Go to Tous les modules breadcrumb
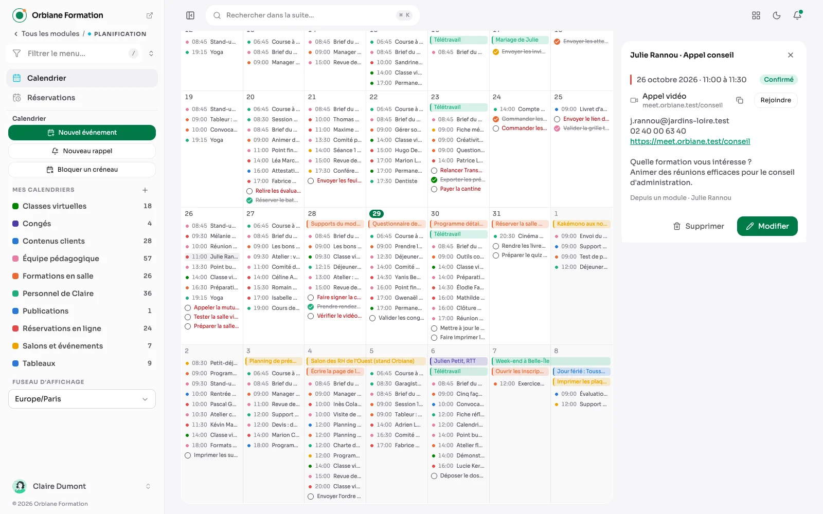This screenshot has width=823, height=514. [50, 34]
